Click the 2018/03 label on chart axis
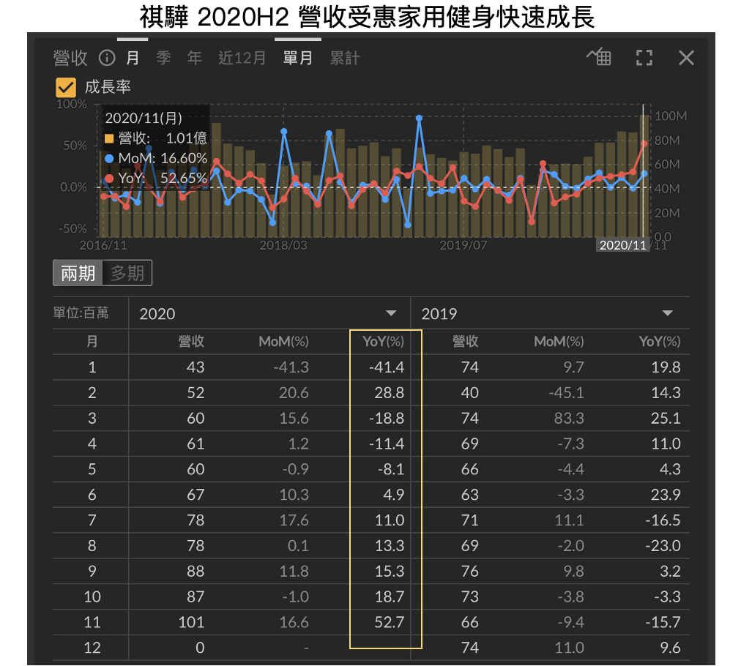 pyautogui.click(x=283, y=245)
